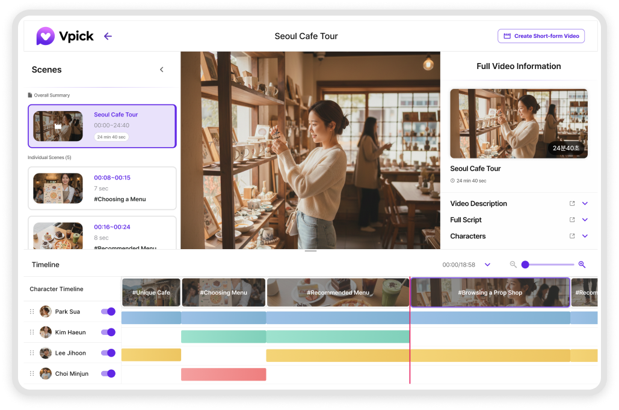Click Create Short-form Video button
This screenshot has height=410, width=619.
[541, 36]
